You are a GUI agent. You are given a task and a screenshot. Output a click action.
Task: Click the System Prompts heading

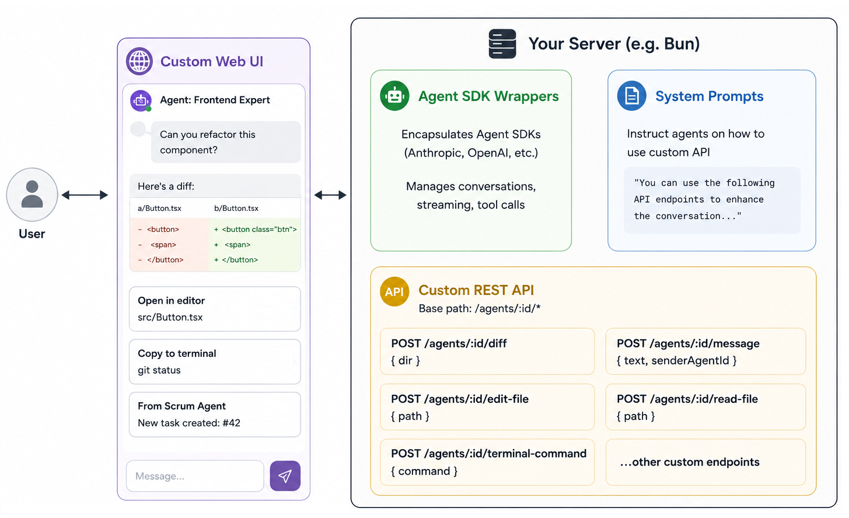pos(710,96)
